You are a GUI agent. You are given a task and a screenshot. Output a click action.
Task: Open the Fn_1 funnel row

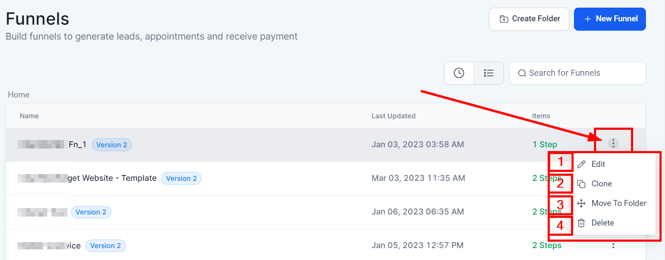tap(77, 145)
